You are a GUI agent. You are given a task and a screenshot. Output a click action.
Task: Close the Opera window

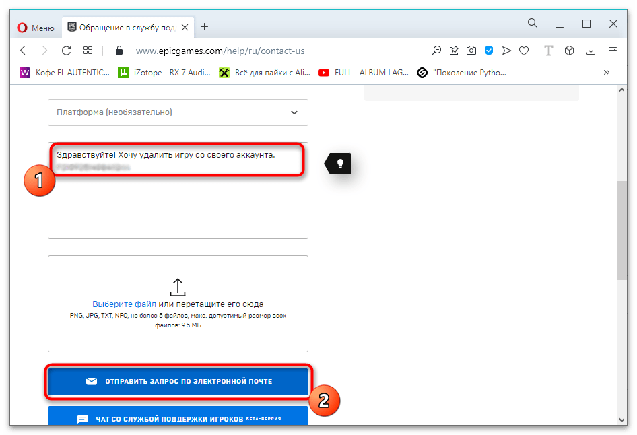(x=613, y=24)
